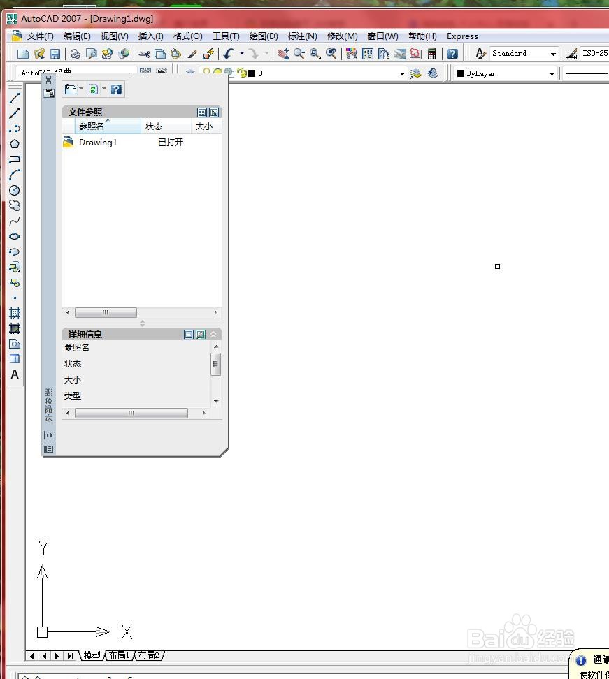Image resolution: width=609 pixels, height=679 pixels.
Task: Click the Paste clipboard icon
Action: coord(175,54)
